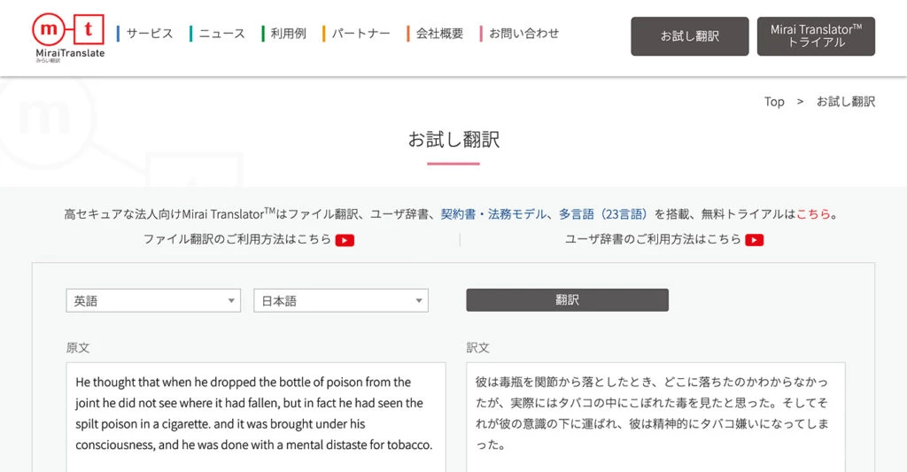Click the お試し翻訳 header button
Viewport: 907px width, 472px height.
pos(689,36)
